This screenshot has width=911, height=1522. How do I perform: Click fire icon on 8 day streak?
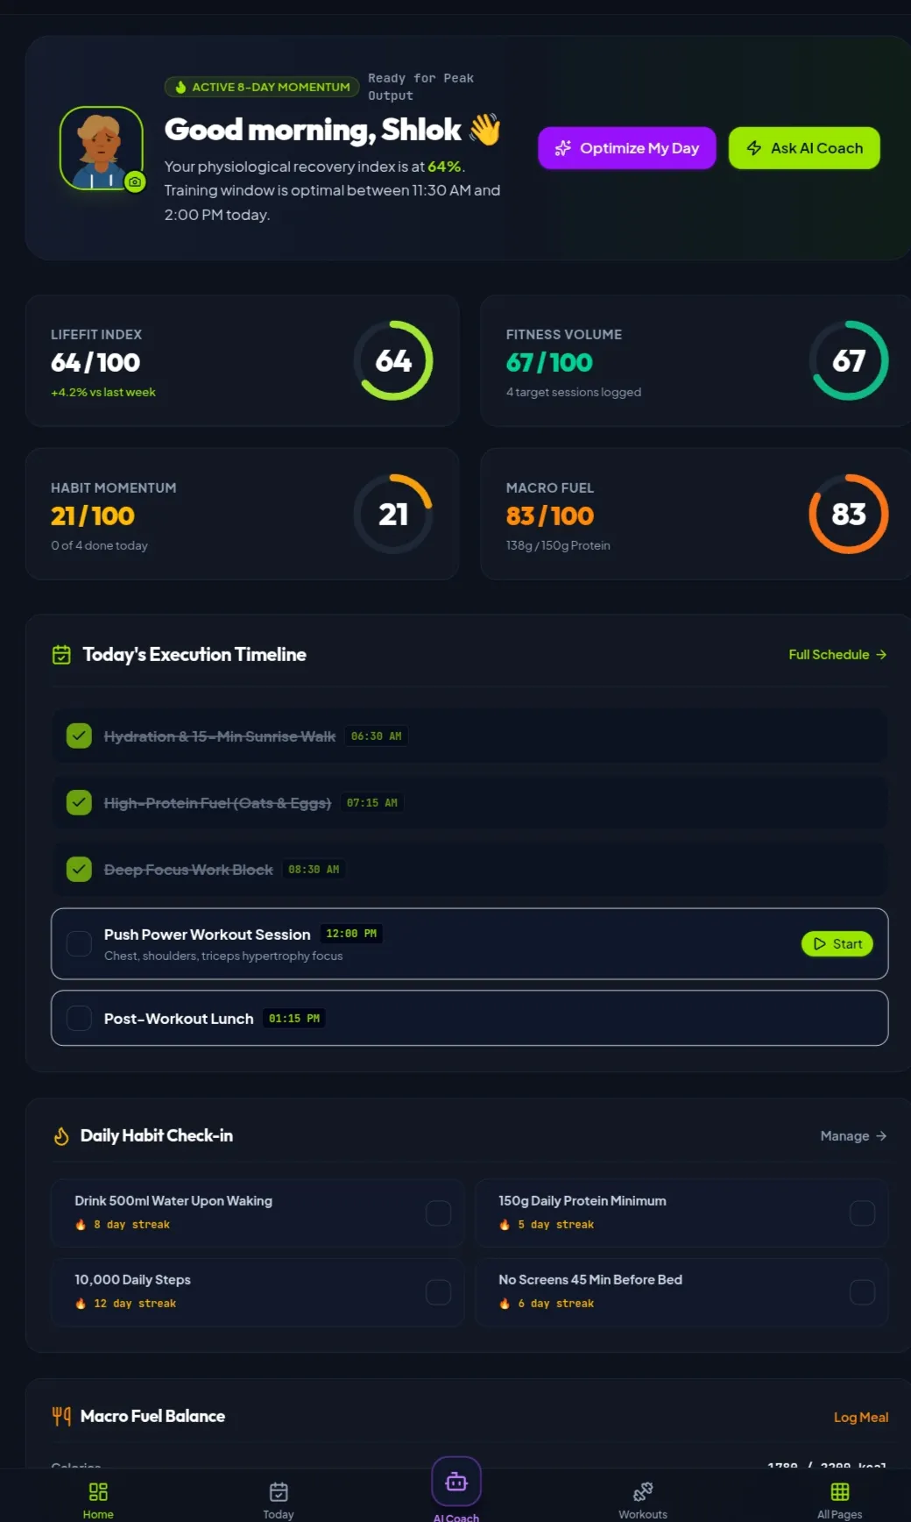(x=81, y=1225)
